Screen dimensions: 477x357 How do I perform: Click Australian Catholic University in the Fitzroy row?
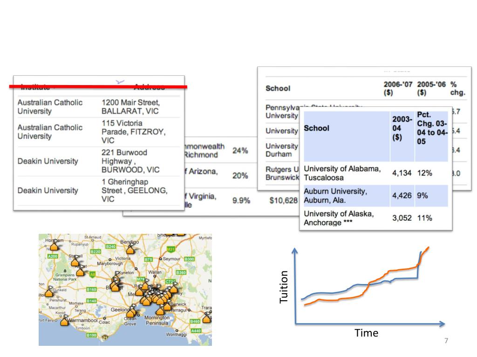pyautogui.click(x=50, y=132)
